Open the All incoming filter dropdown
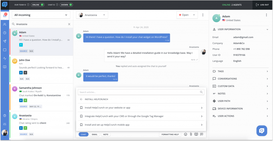The height and width of the screenshot is (141, 273). (41, 15)
